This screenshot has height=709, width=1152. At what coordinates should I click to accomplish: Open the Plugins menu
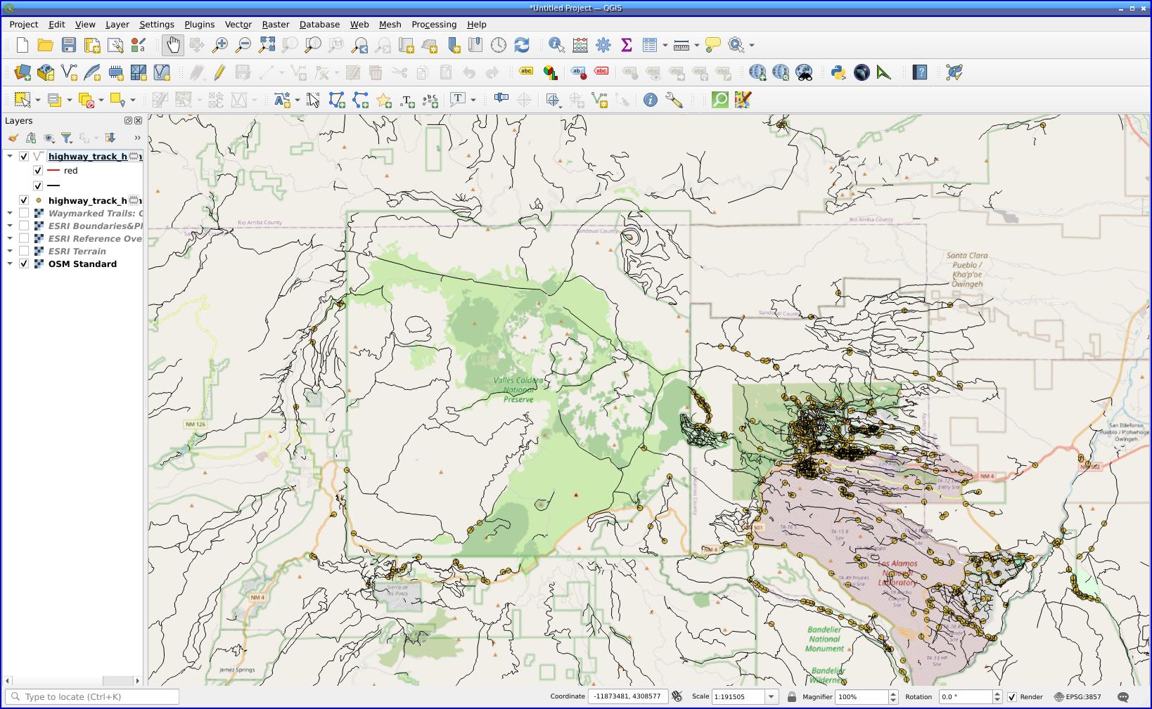[x=200, y=24]
